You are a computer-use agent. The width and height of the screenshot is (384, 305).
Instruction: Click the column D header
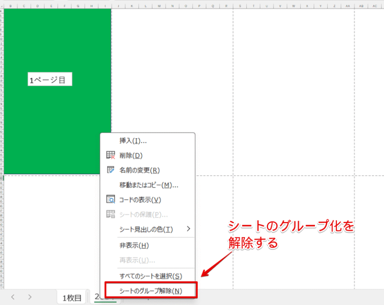pos(36,7)
